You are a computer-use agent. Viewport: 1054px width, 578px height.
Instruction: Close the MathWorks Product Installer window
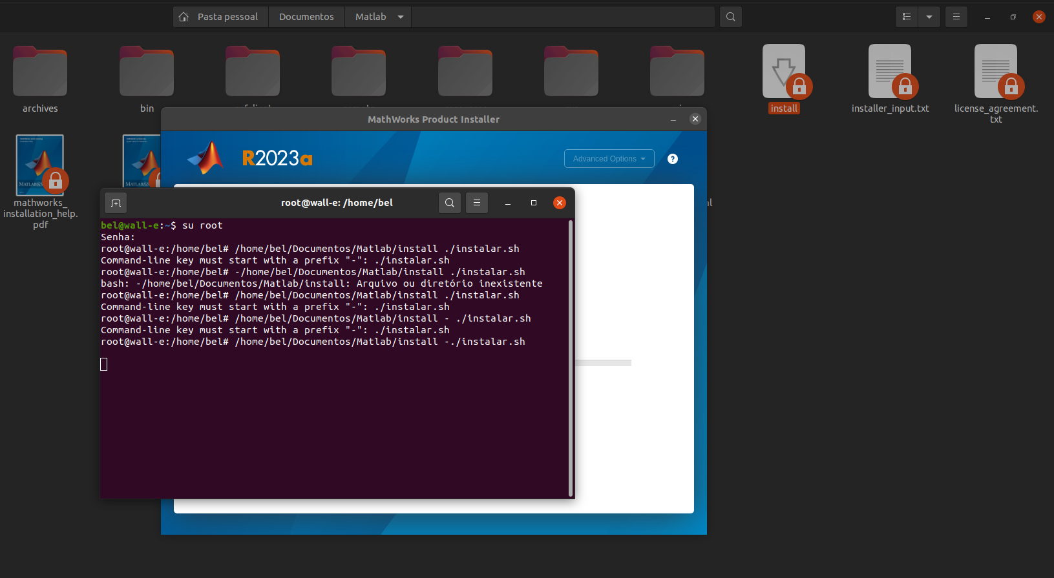[695, 119]
